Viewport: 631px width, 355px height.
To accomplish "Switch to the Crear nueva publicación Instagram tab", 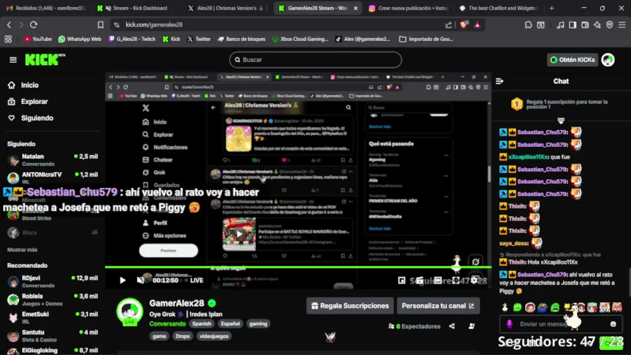I will click(x=409, y=8).
